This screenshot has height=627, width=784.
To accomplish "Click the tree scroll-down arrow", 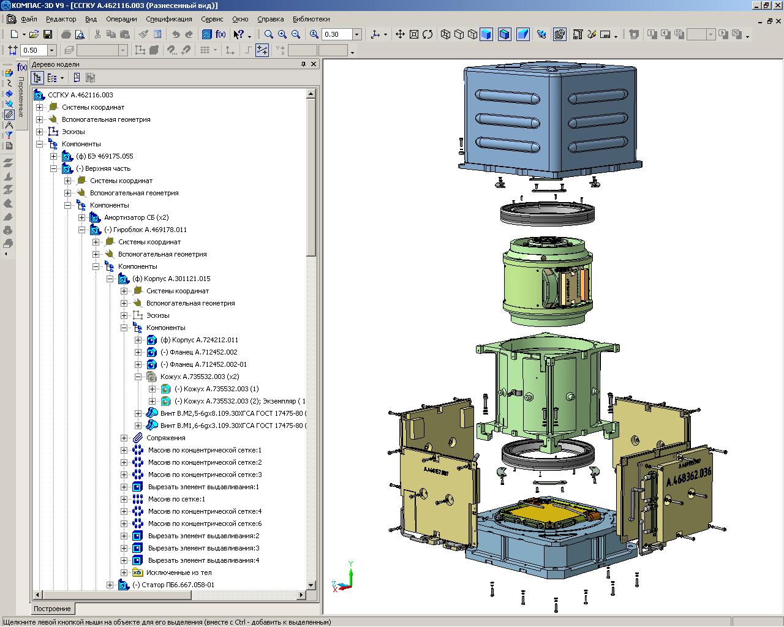I will 311,585.
